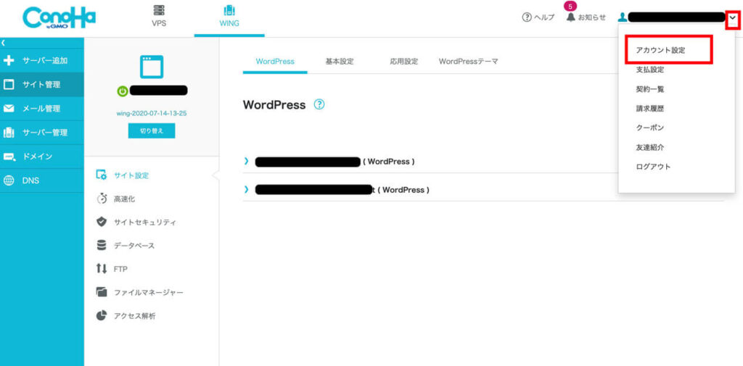Image resolution: width=743 pixels, height=366 pixels.
Task: Click the ConoHa by GMO logo
Action: pyautogui.click(x=59, y=18)
